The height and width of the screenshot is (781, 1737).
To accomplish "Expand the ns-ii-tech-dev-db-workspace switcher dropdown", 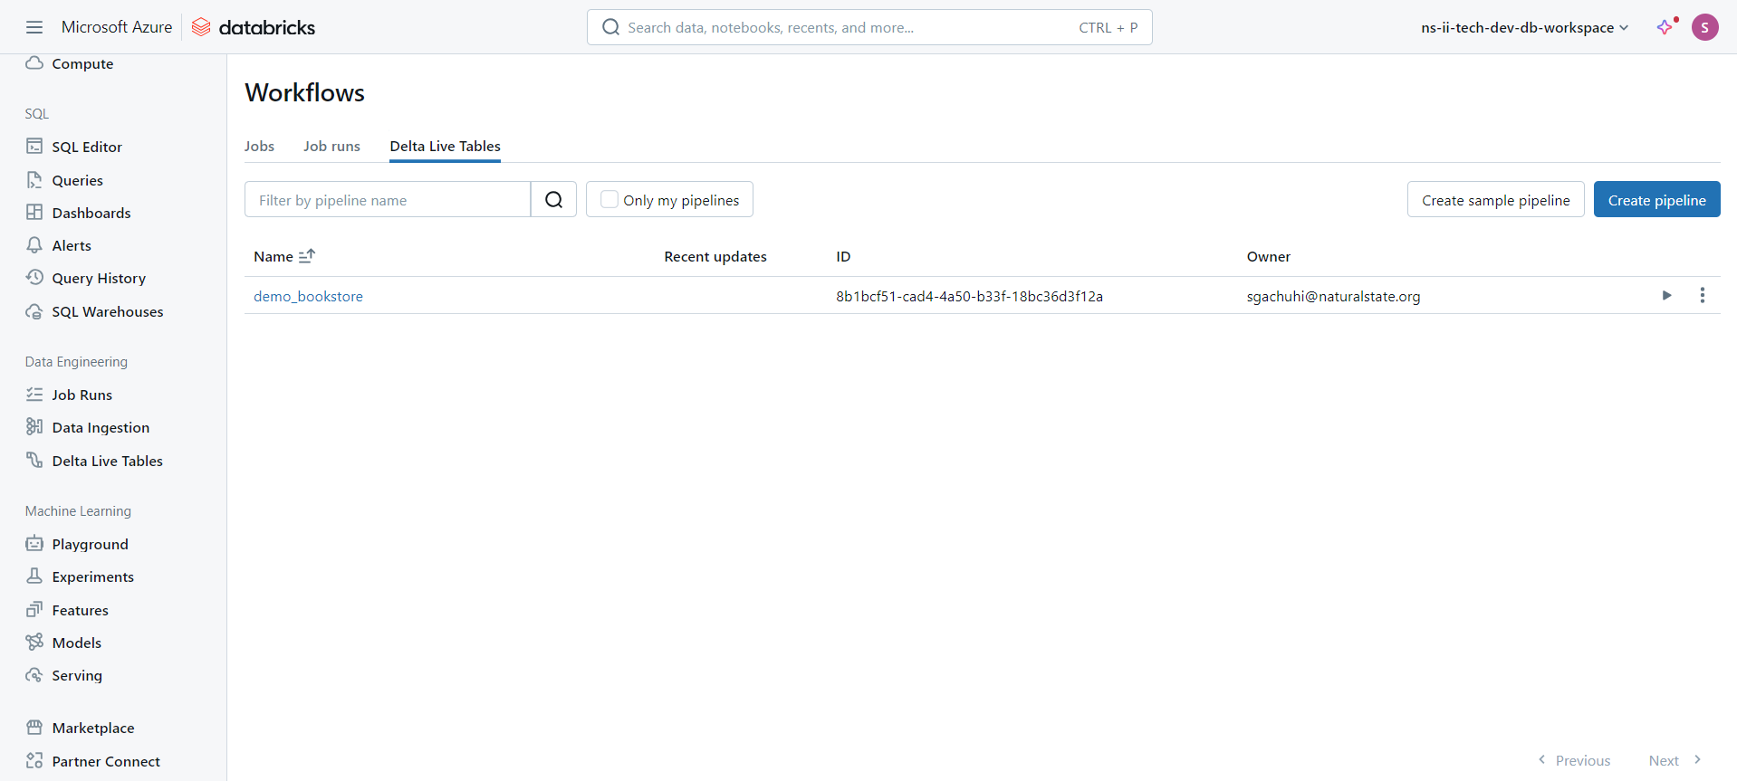I will pos(1525,27).
